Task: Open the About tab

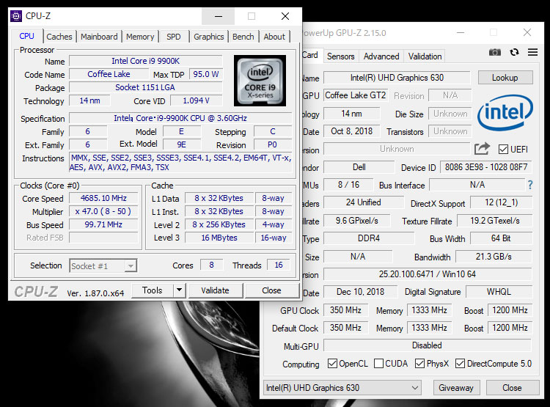Action: pos(274,37)
